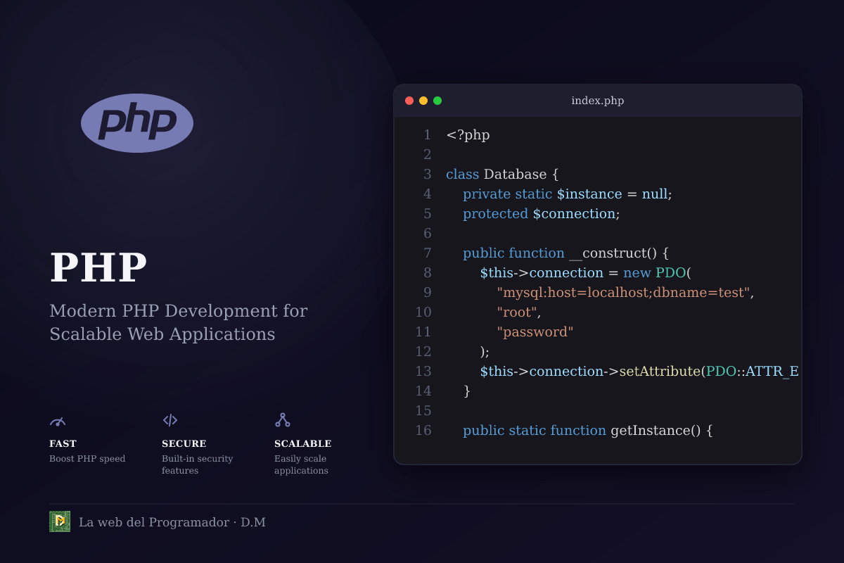The width and height of the screenshot is (844, 563).
Task: Click the PHP elliptical logo
Action: 137,123
